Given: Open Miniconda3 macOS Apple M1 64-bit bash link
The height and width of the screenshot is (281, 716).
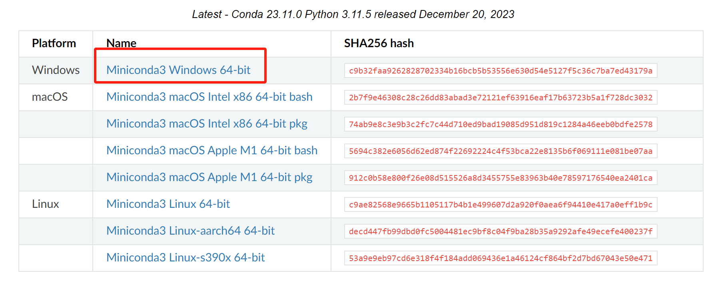Looking at the screenshot, I should click(x=212, y=150).
